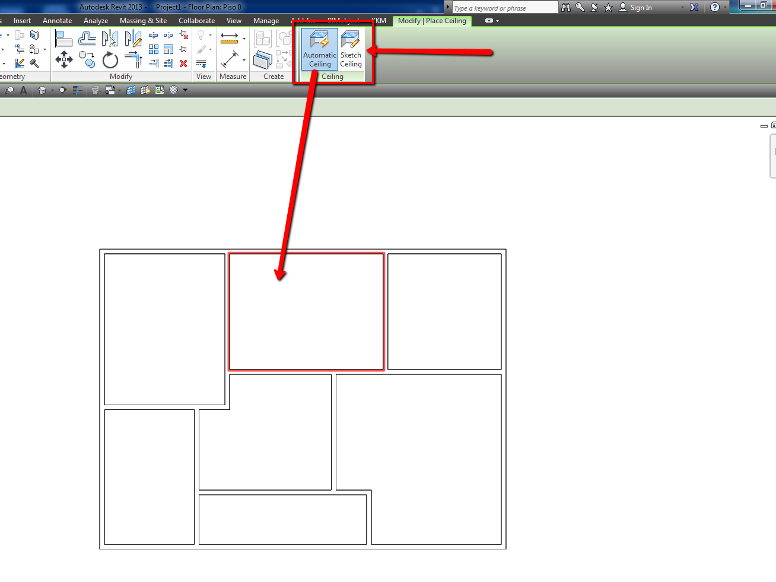The image size is (776, 582).
Task: Click the Text tool in Quick Access toolbar
Action: [24, 90]
